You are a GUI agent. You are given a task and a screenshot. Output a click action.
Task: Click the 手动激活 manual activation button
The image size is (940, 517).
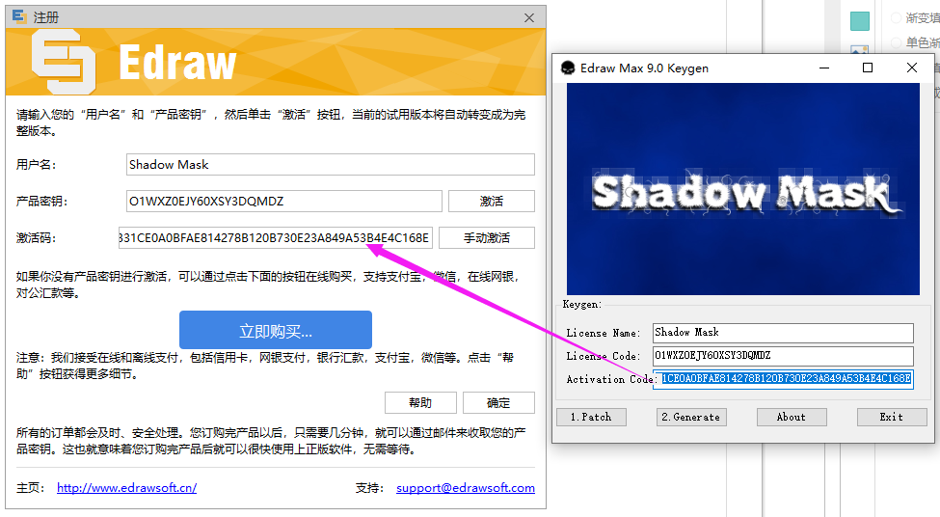486,237
